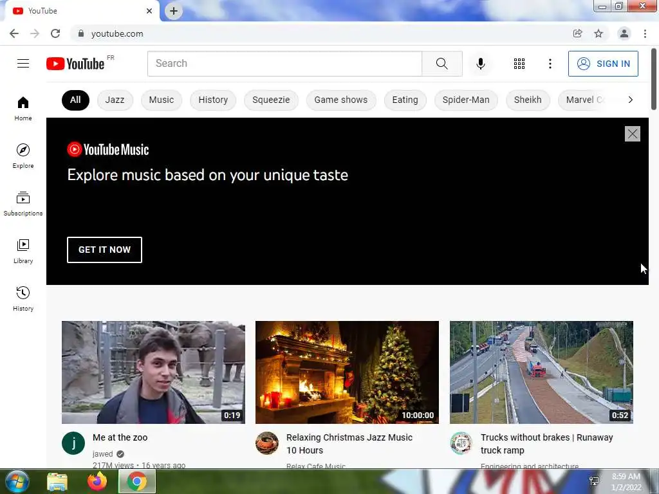Click the taskbar clock

pyautogui.click(x=626, y=482)
